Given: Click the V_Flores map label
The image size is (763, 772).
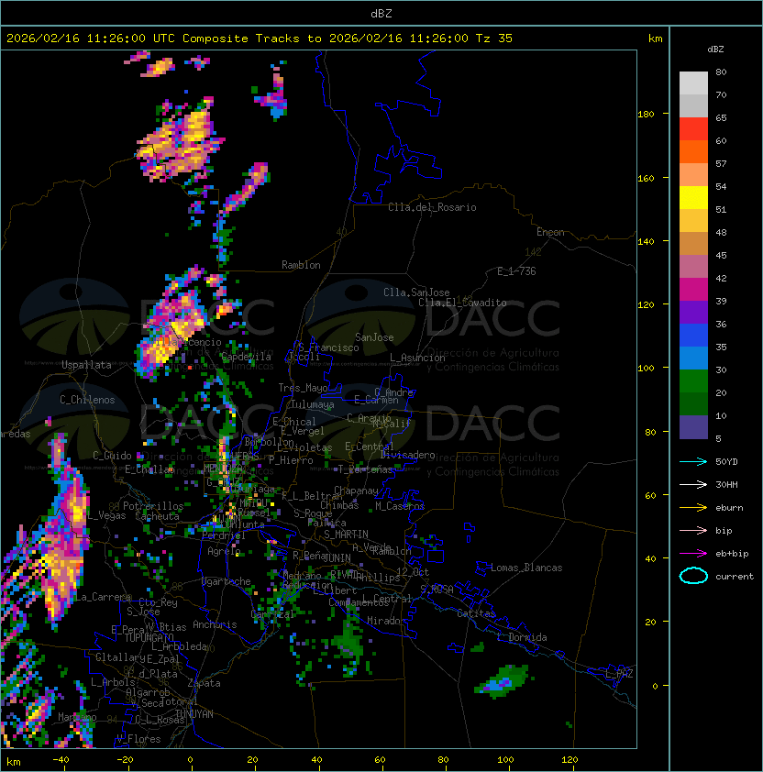Looking at the screenshot, I should pyautogui.click(x=138, y=739).
